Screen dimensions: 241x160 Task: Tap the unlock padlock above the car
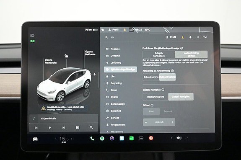[x=66, y=56]
